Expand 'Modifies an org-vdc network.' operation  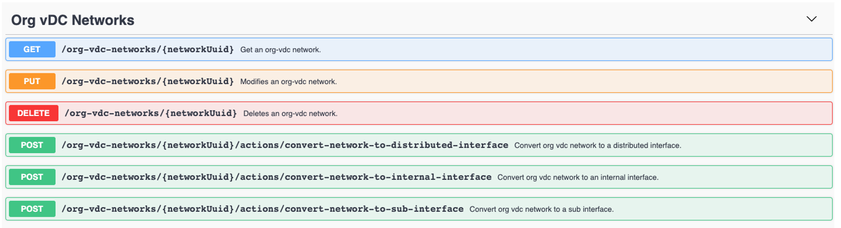(288, 82)
